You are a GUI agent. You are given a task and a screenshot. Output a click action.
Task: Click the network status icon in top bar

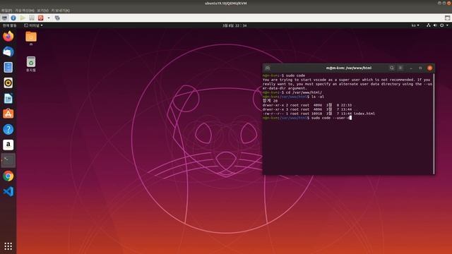(429, 25)
